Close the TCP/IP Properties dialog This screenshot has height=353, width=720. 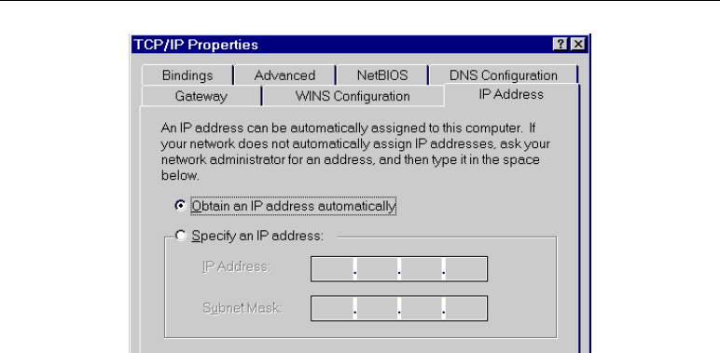pyautogui.click(x=578, y=45)
